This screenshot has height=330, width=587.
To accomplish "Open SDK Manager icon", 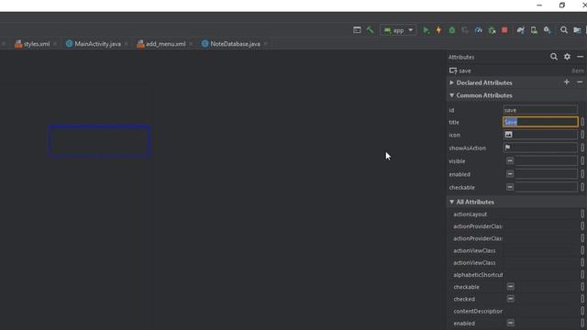I will pos(548,30).
